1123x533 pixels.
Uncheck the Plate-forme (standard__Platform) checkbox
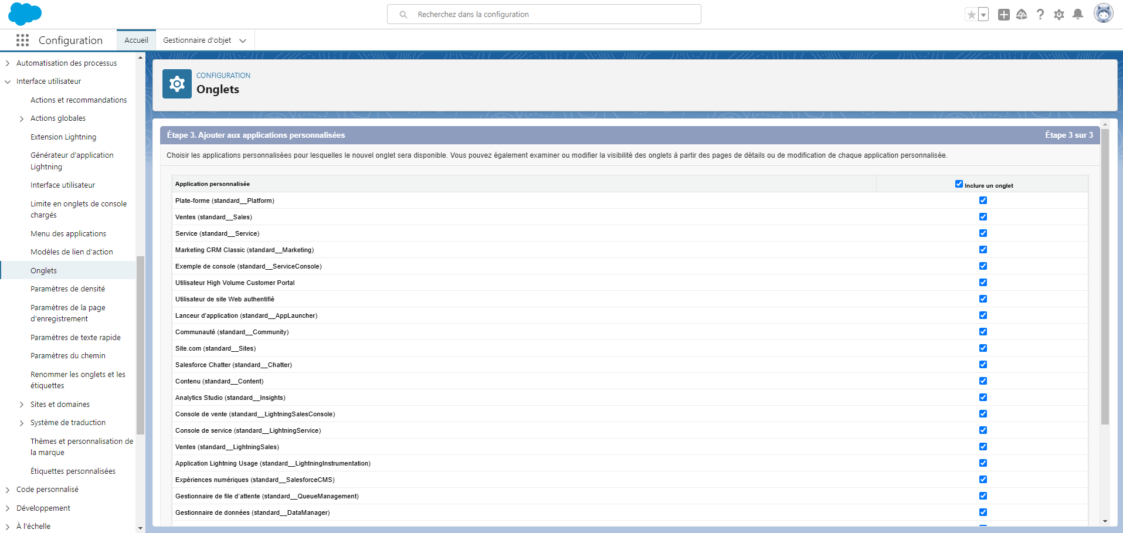tap(983, 201)
